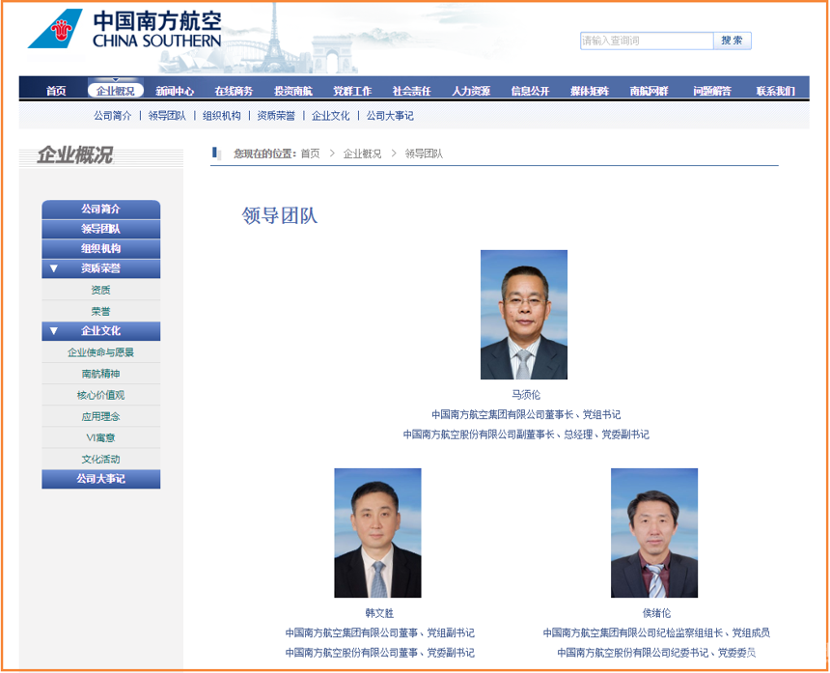Open 联系我们 in the main menu
Viewport: 830px width, 673px height.
(776, 91)
